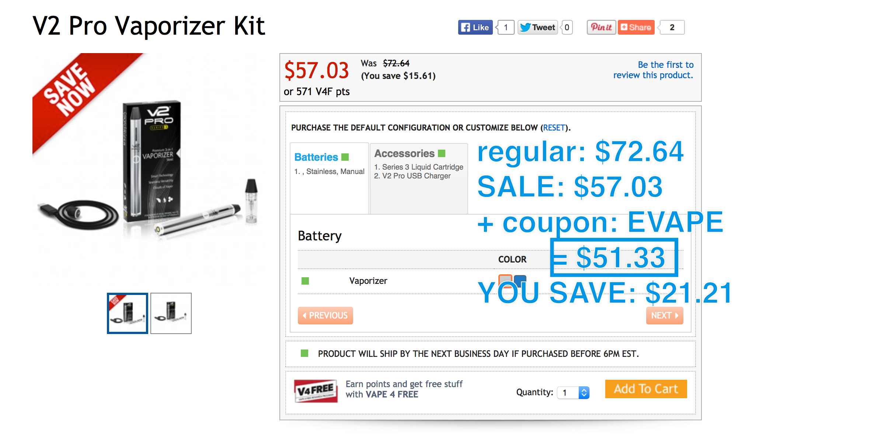Click the NEXT arrow button
Screen dimensions: 895x438
click(665, 316)
